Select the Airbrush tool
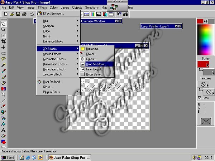 pyautogui.click(x=4, y=118)
